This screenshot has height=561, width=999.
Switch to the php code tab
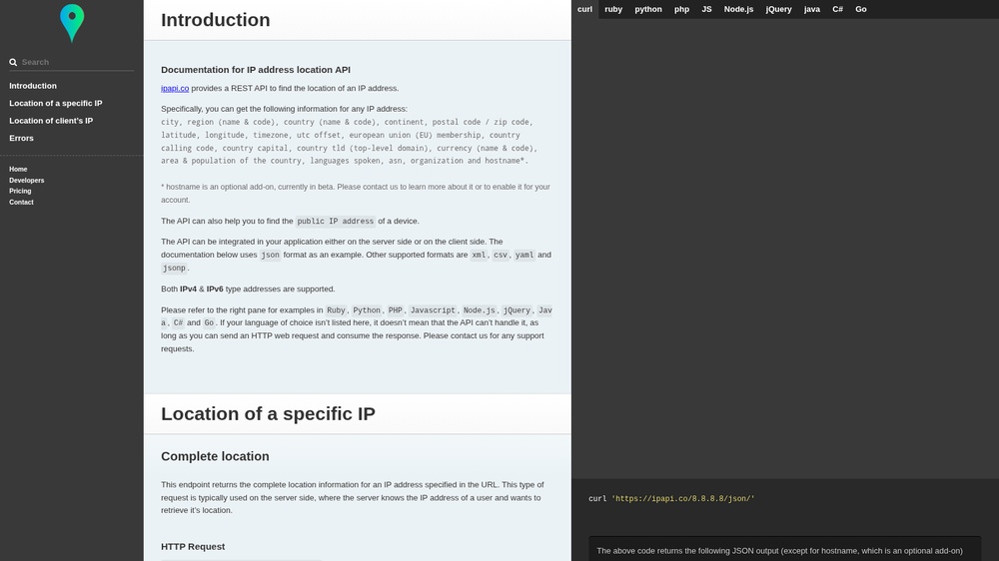(x=681, y=9)
